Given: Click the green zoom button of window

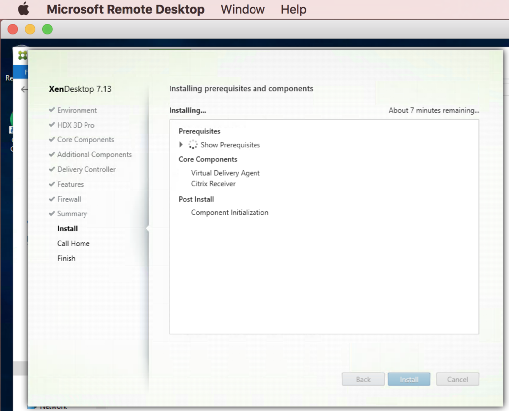Looking at the screenshot, I should click(x=47, y=29).
